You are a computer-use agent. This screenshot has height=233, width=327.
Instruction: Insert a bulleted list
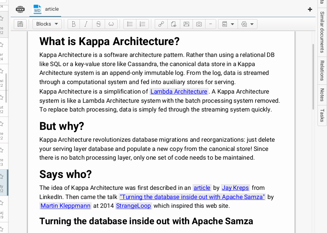click(130, 24)
